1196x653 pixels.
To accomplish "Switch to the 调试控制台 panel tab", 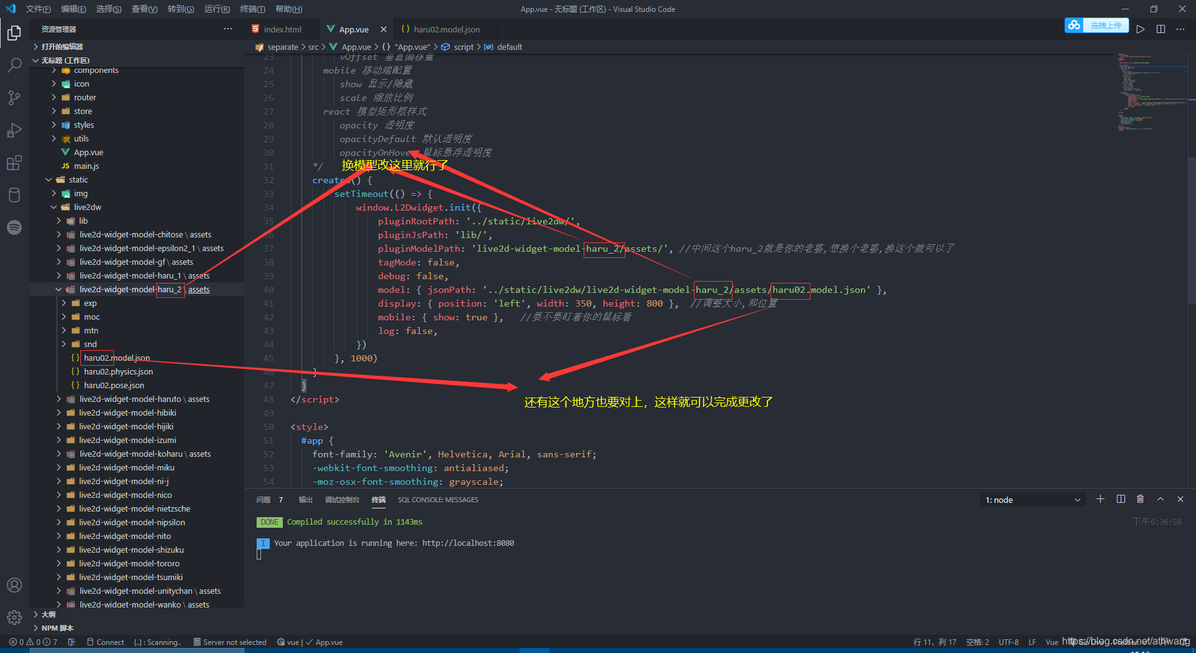I will 342,500.
